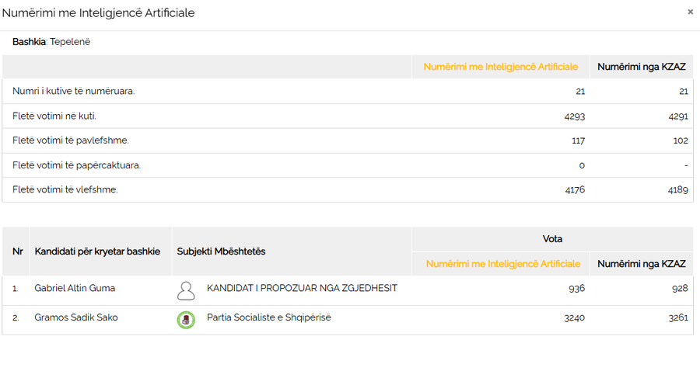The height and width of the screenshot is (378, 700).
Task: Close the Numërimi me Inteligjencë Artificiale dialog
Action: click(x=690, y=12)
